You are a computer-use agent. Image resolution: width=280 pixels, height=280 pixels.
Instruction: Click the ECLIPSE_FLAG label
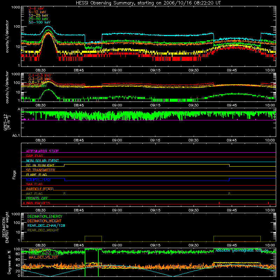38,180
